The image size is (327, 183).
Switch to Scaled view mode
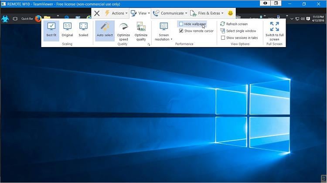pyautogui.click(x=83, y=30)
